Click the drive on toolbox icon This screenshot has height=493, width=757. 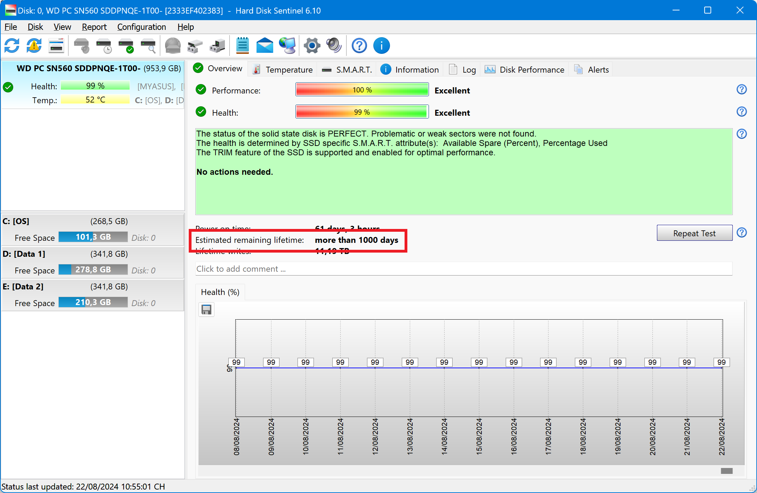pos(195,46)
